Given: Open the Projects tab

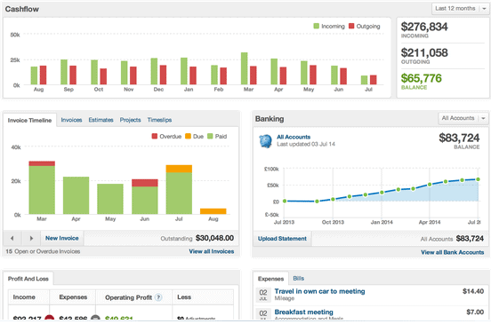Looking at the screenshot, I should point(130,120).
